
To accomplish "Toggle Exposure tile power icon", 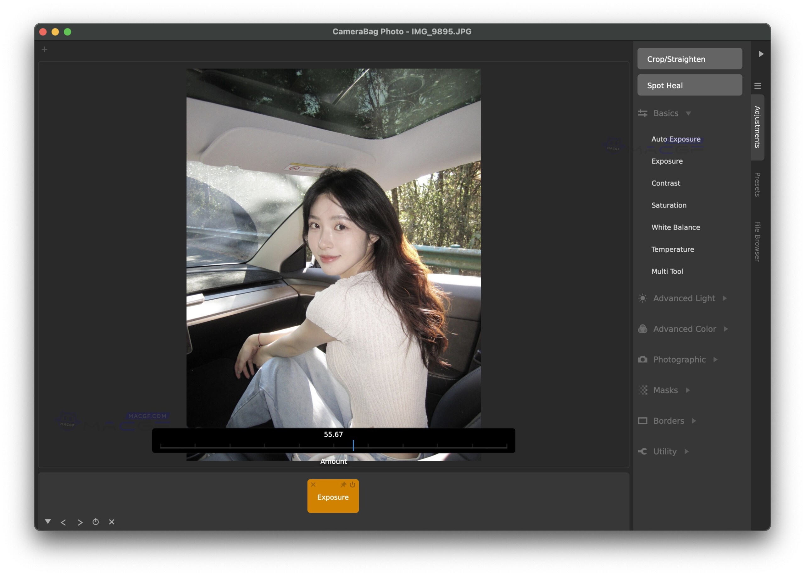I will point(352,484).
